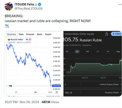Tap the share icon beside Follow
The image size is (122, 108).
pos(107,34)
